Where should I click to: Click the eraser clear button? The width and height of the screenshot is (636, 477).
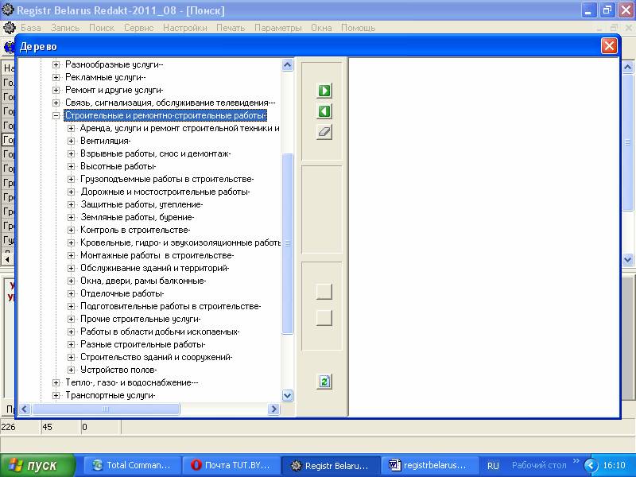(x=324, y=132)
